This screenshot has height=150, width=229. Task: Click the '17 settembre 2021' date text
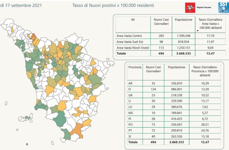pyautogui.click(x=23, y=5)
